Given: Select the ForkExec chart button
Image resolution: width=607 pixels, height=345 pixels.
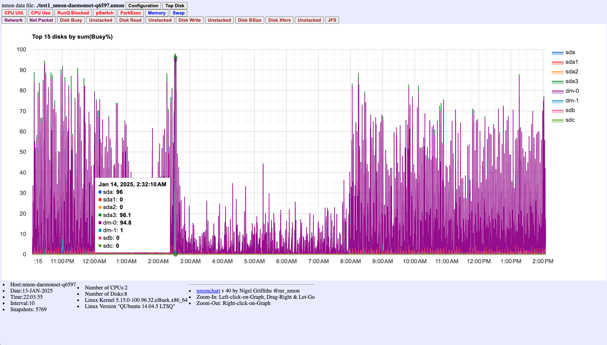Looking at the screenshot, I should point(131,13).
